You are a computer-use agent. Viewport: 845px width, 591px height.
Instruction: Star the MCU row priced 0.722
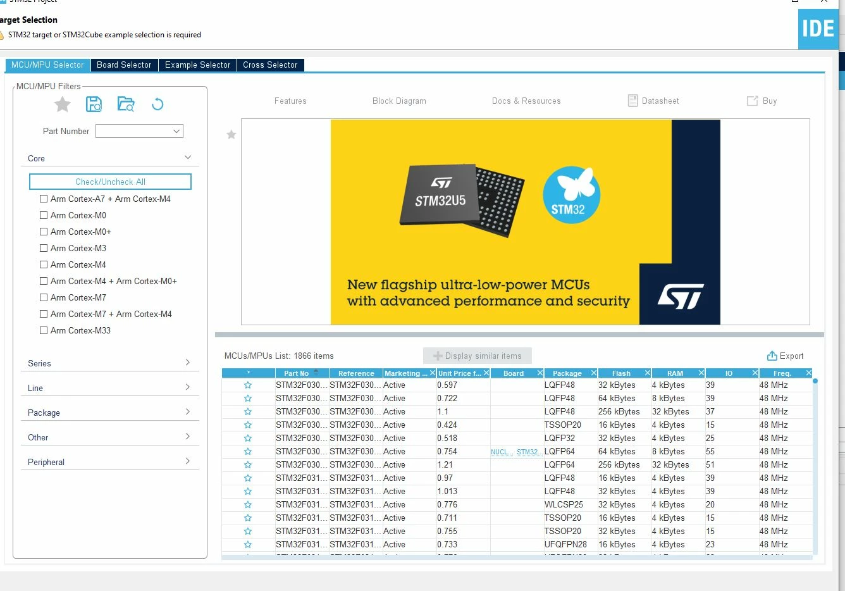coord(248,398)
